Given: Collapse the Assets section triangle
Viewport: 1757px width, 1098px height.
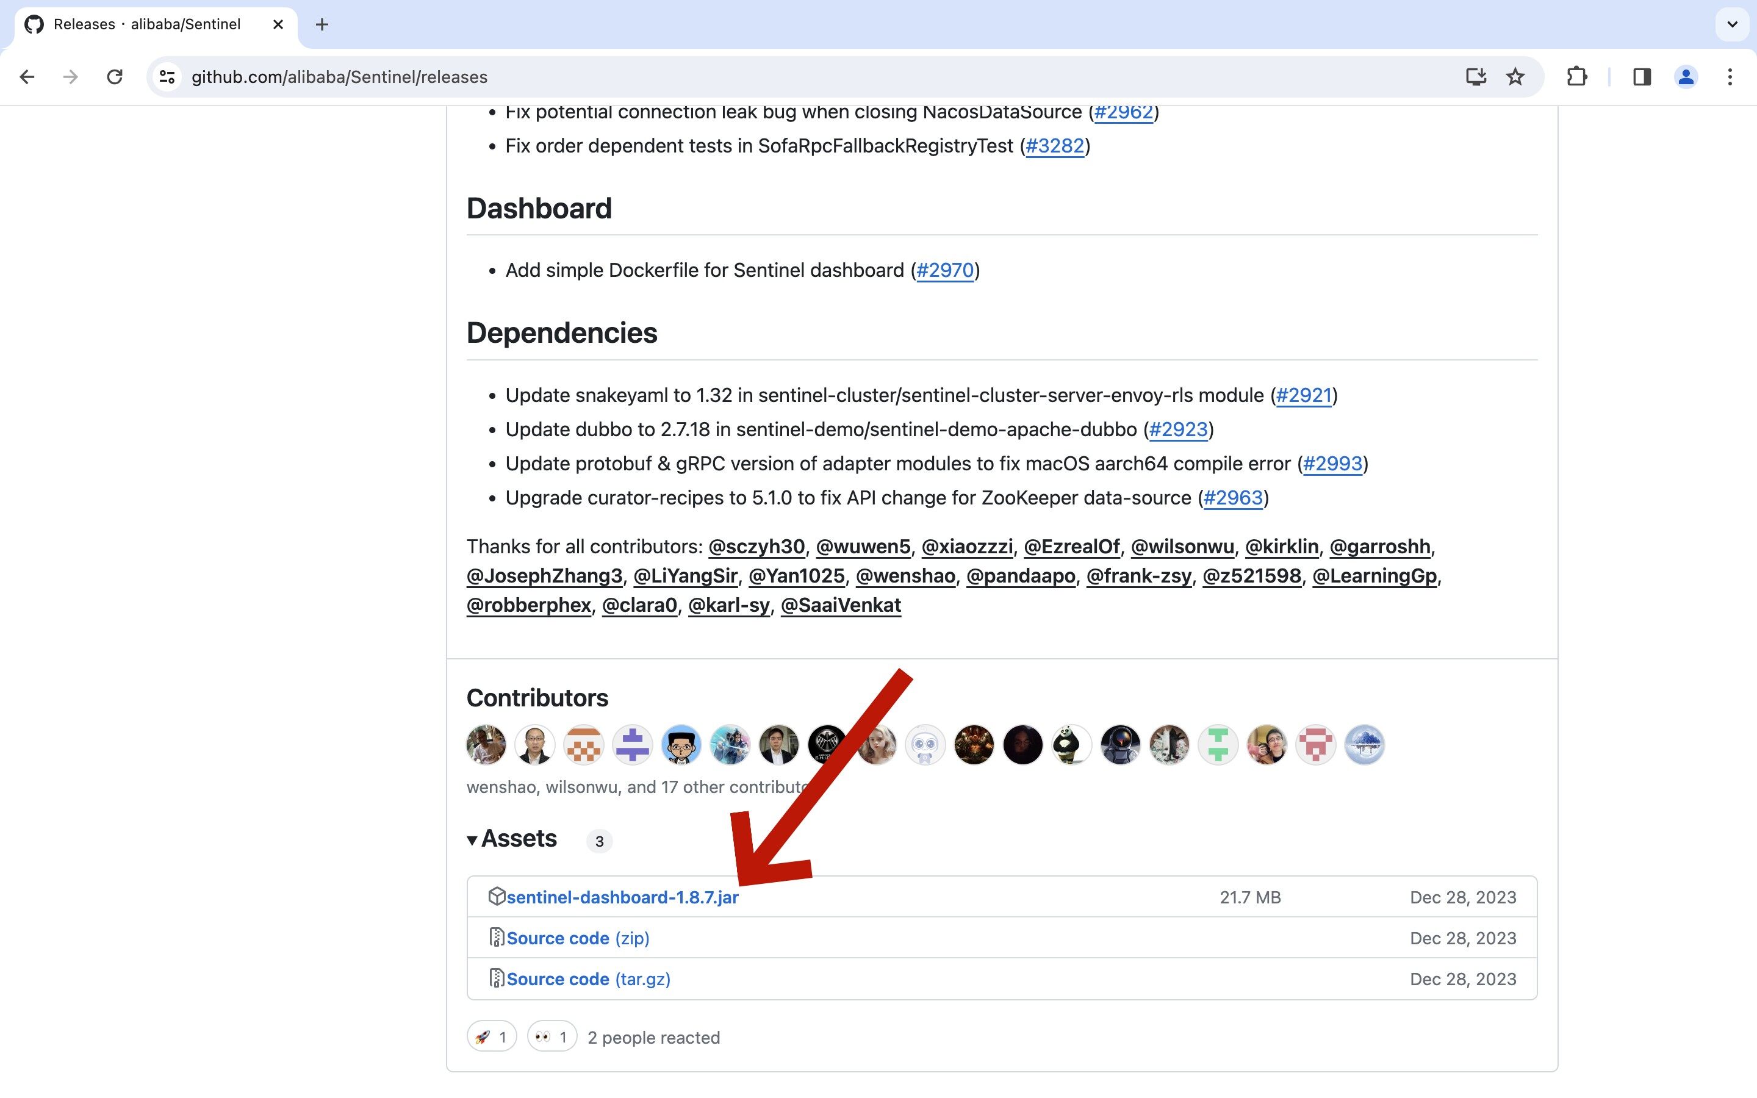Looking at the screenshot, I should [x=472, y=840].
